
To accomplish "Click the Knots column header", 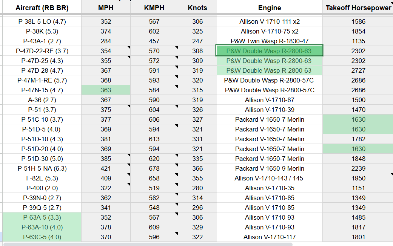I will coord(197,8).
